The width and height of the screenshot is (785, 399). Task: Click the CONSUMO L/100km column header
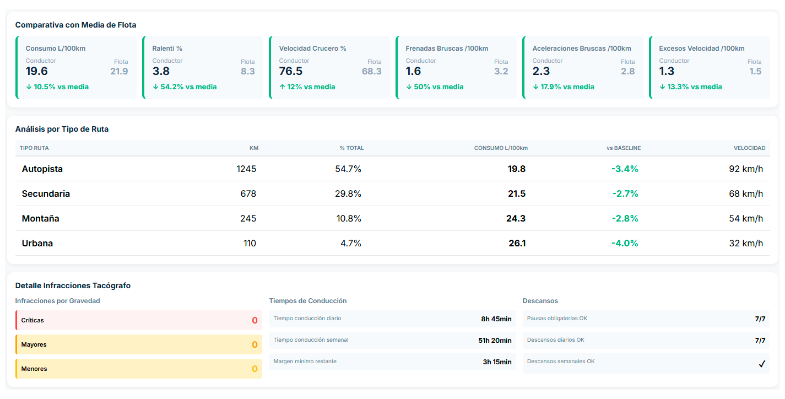501,148
